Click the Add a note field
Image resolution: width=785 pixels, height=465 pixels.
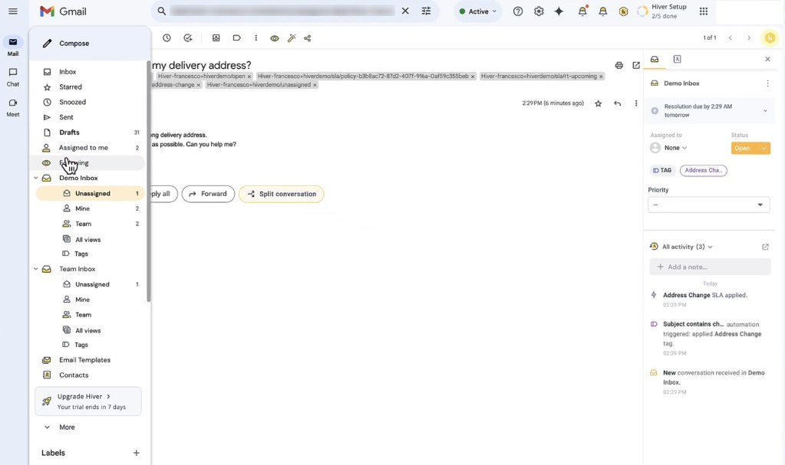click(710, 265)
